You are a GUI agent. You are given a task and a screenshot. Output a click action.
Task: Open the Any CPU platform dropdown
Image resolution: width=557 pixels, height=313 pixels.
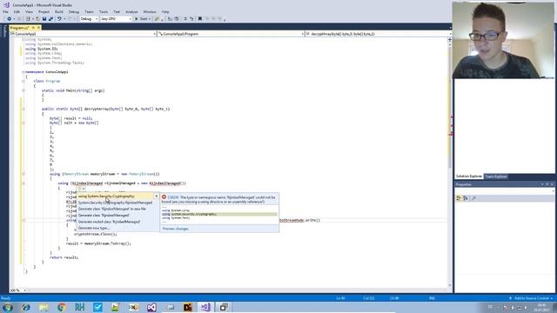click(x=116, y=19)
